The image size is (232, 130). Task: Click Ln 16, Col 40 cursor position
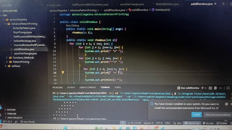click(134, 123)
